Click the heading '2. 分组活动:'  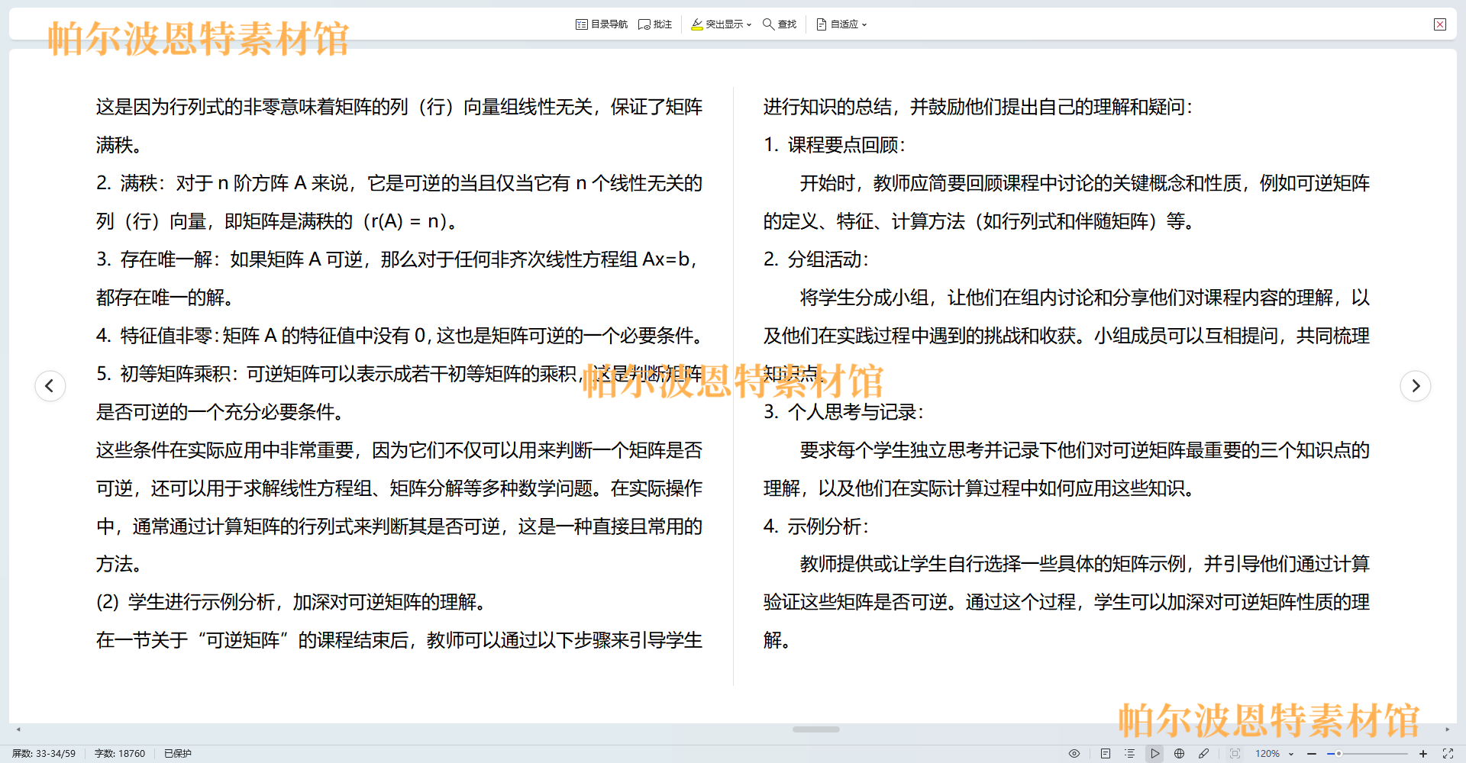pyautogui.click(x=816, y=259)
